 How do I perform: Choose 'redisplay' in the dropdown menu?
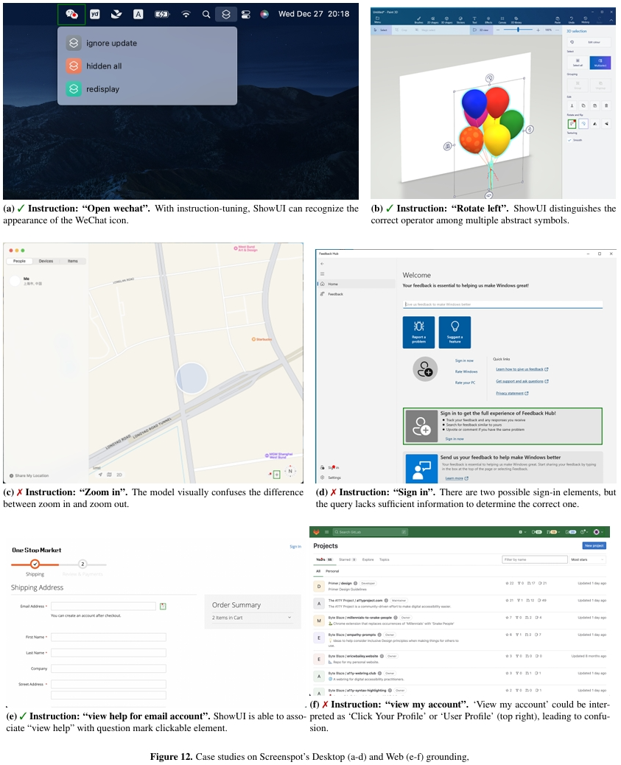click(x=147, y=88)
